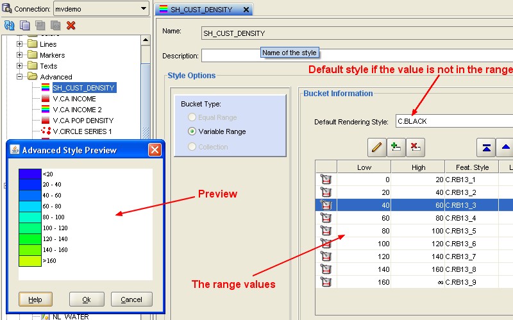Click the C.RB13_9 feature style cell
The width and height of the screenshot is (513, 320).
(471, 282)
